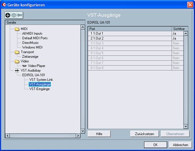
Task: Click device tree scroll up arrow
Action: pos(83,27)
